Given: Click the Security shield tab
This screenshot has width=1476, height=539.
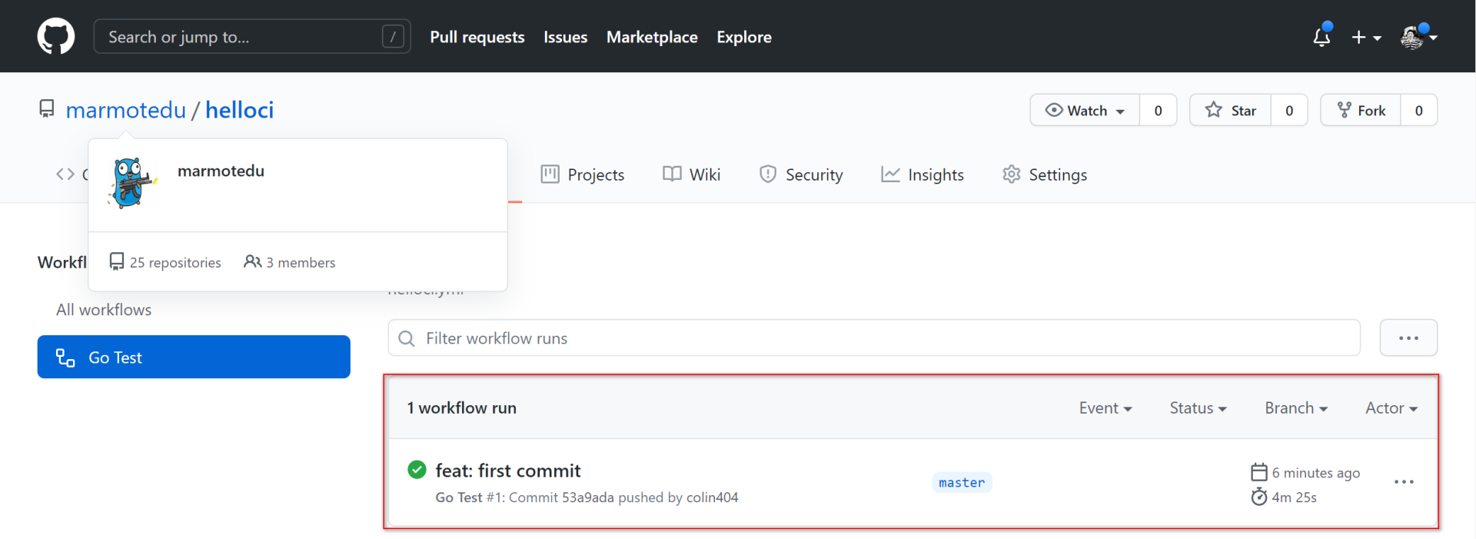Looking at the screenshot, I should (x=801, y=175).
